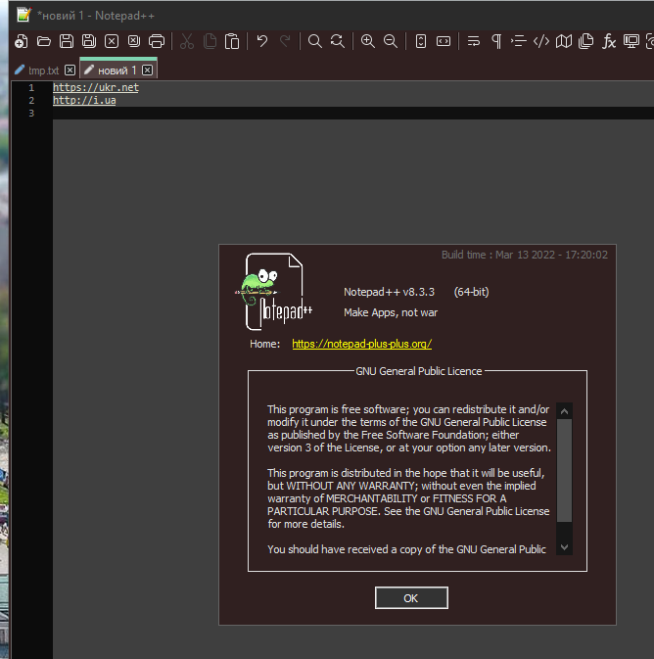This screenshot has width=654, height=659.
Task: Click the "Make Apps, not war" text
Action: 391,312
